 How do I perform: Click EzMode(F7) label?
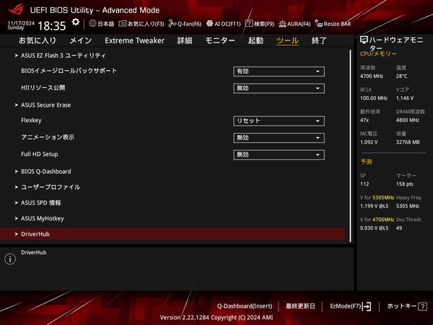coord(346,306)
